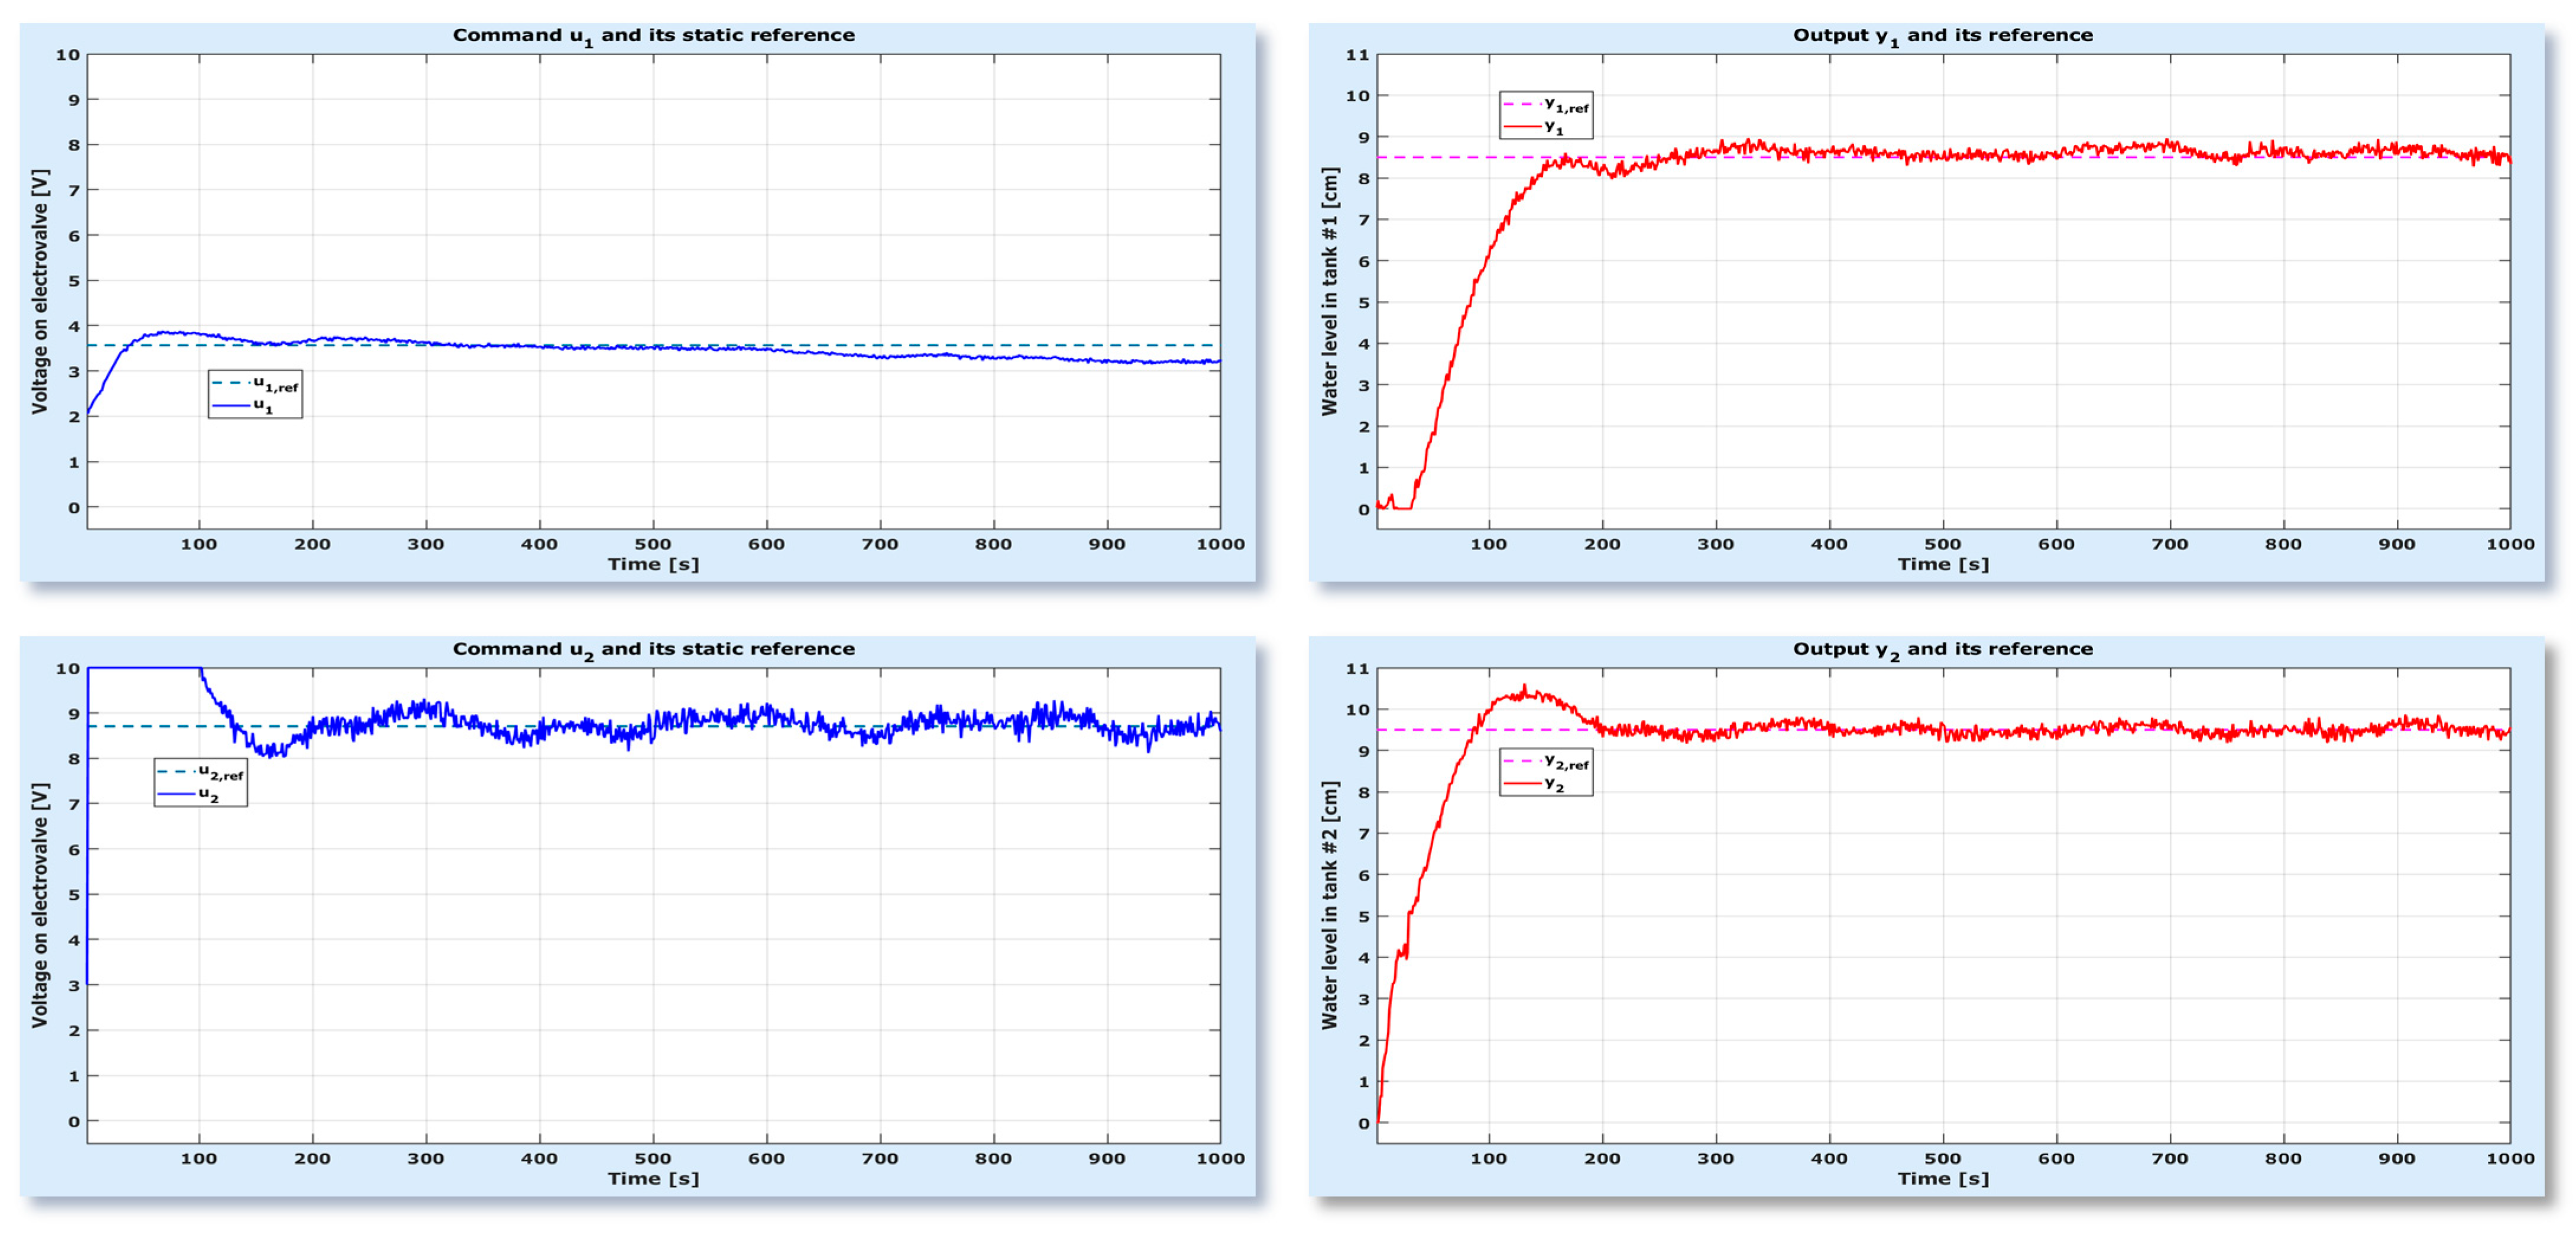This screenshot has height=1235, width=2576.
Task: Click the "100" time tick of the Output y1 plot
Action: (x=1489, y=544)
